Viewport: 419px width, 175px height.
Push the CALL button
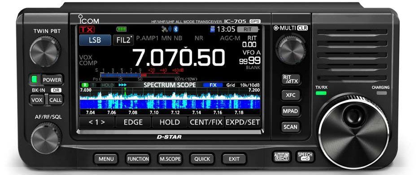tap(55, 100)
